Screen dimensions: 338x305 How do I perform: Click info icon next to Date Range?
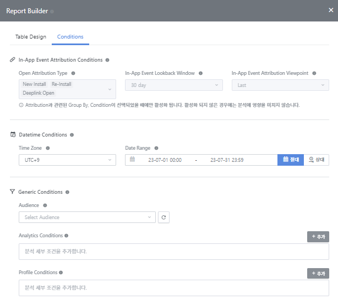[156, 148]
